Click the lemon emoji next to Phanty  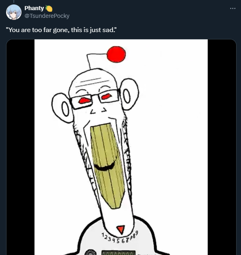coord(49,8)
